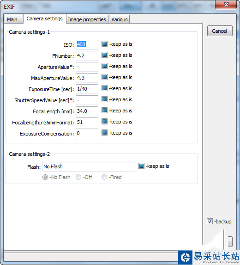The width and height of the screenshot is (240, 265).
Task: Toggle keep as is for ExposureTime
Action: click(x=104, y=88)
